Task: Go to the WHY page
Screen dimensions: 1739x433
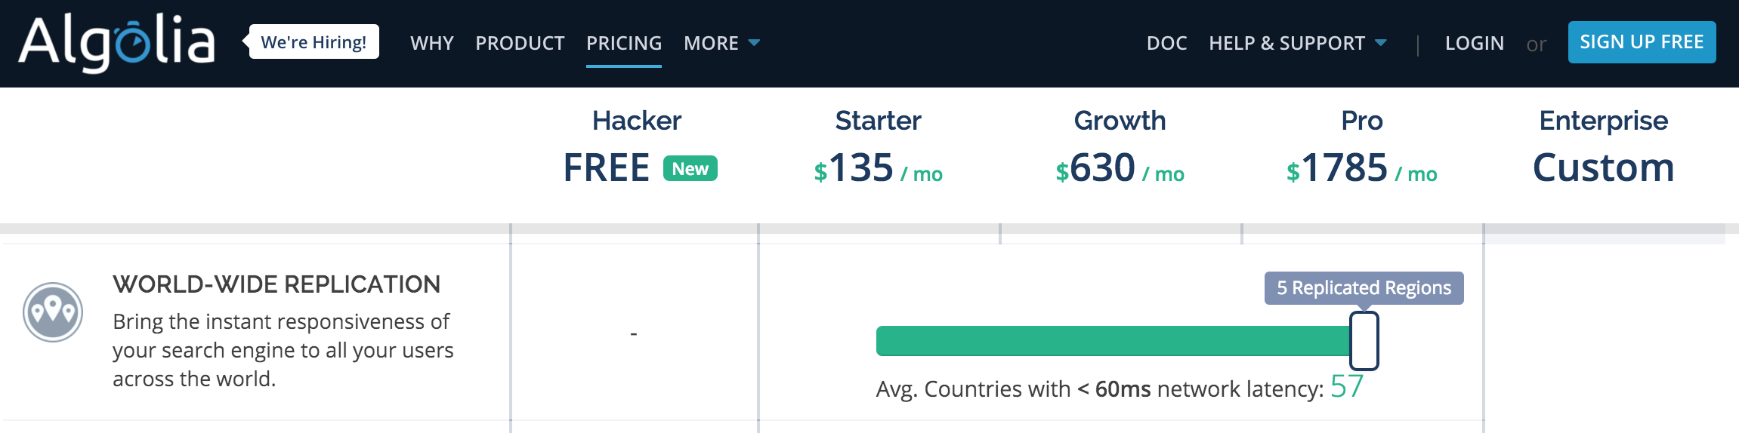Action: tap(432, 43)
